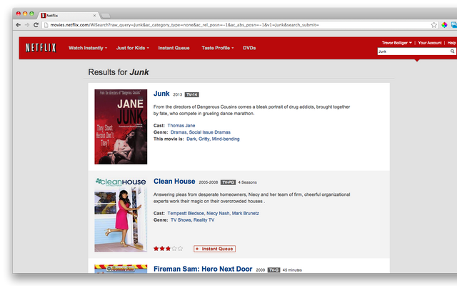Click the browser forward arrow

[27, 25]
